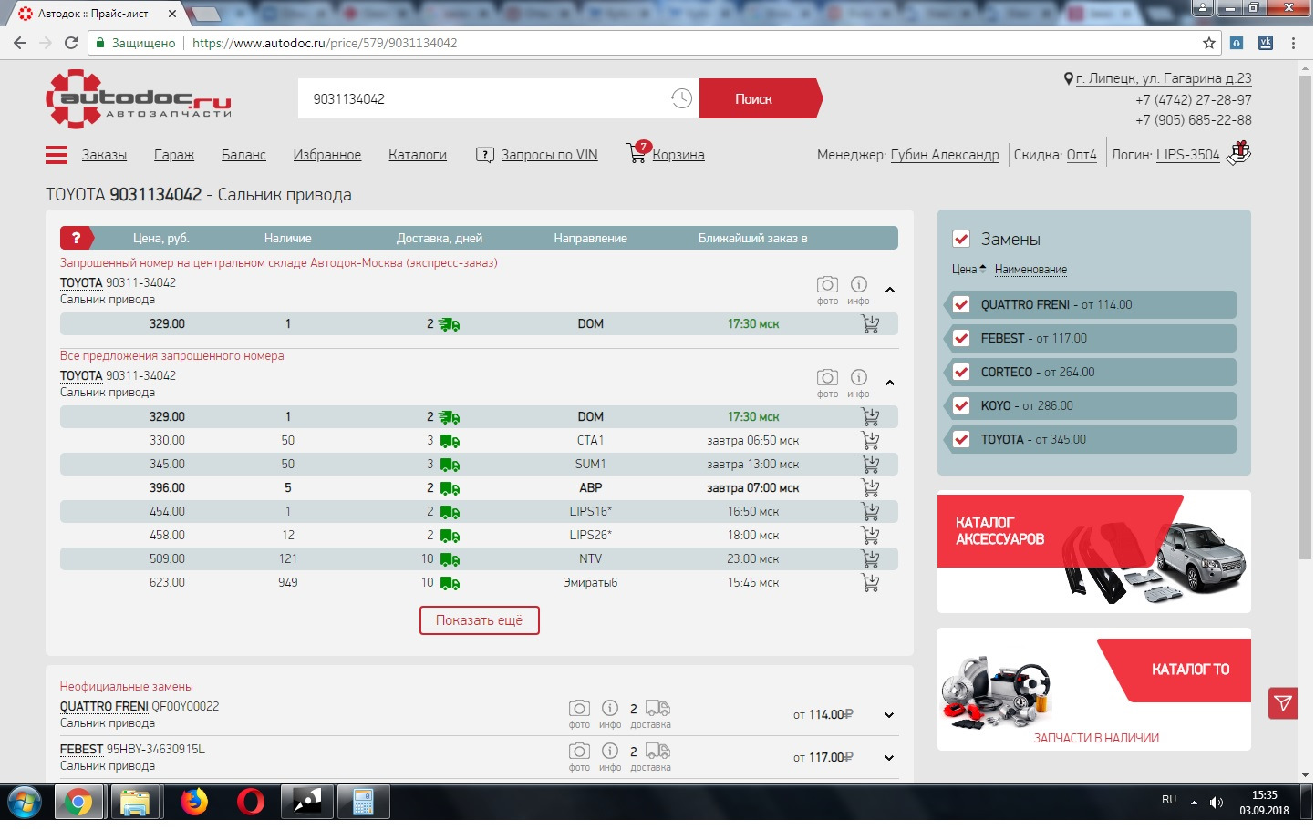Click QUATTRO FRENI brand link in replacements

click(104, 707)
